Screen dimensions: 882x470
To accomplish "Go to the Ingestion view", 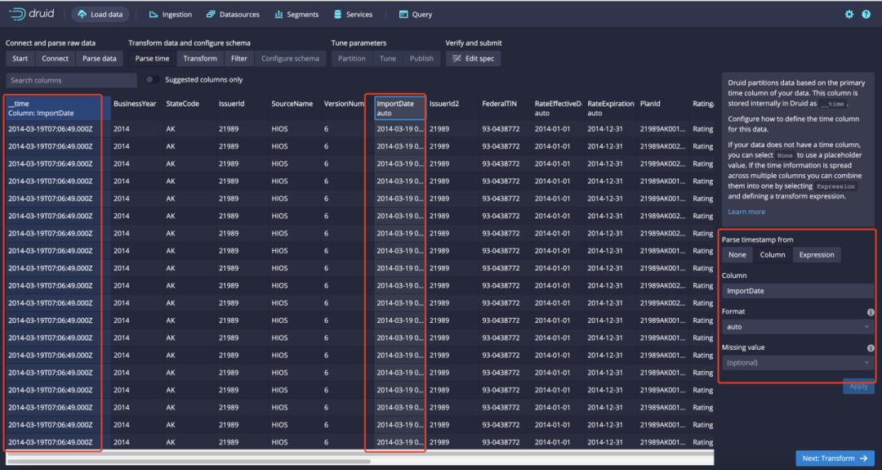I will (171, 15).
